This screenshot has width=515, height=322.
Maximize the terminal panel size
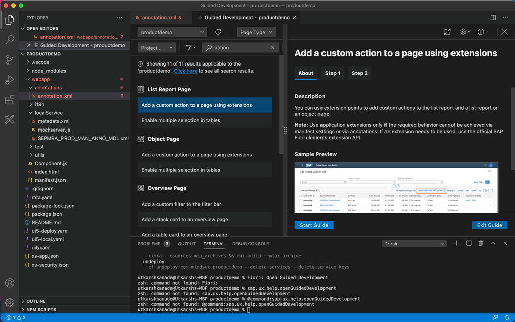[x=493, y=243]
